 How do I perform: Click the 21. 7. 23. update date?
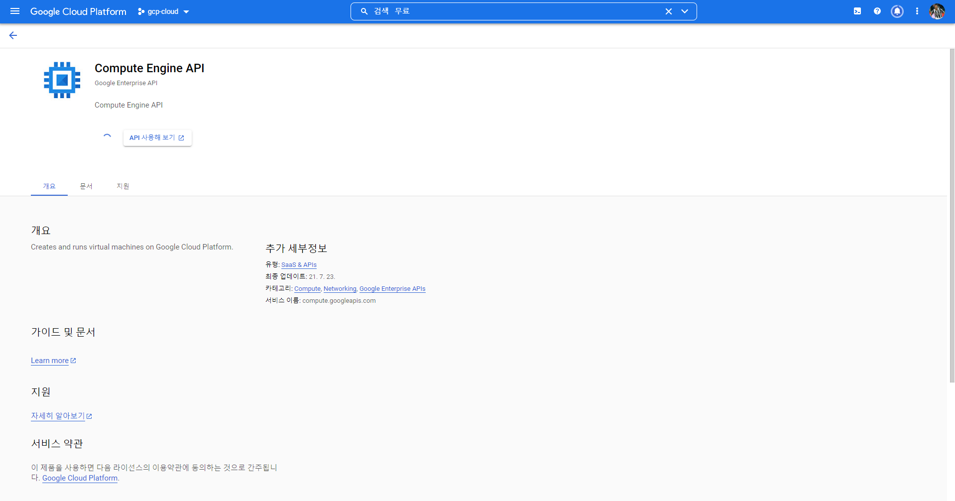[322, 277]
